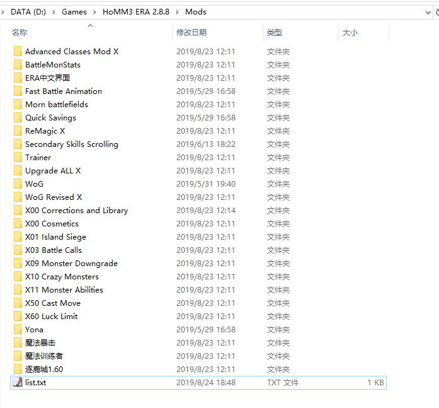The width and height of the screenshot is (439, 408).
Task: Expand the chevron after Games breadcrumb
Action: click(x=94, y=12)
